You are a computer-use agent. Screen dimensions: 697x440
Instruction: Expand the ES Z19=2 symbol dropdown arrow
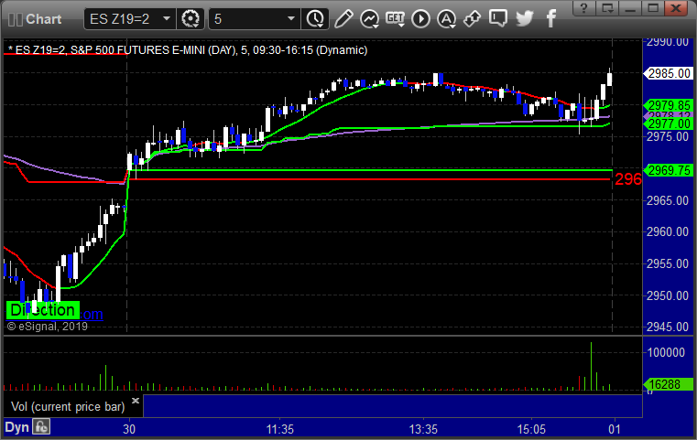pos(167,19)
